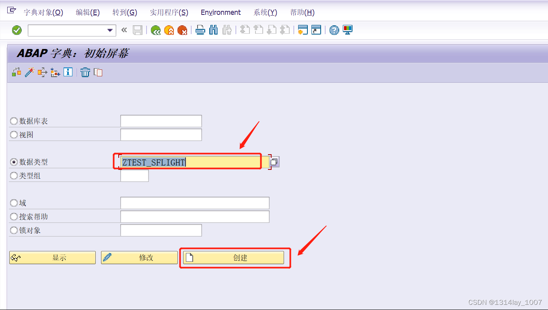Open the Customize Local Layout monitor icon

tap(347, 30)
